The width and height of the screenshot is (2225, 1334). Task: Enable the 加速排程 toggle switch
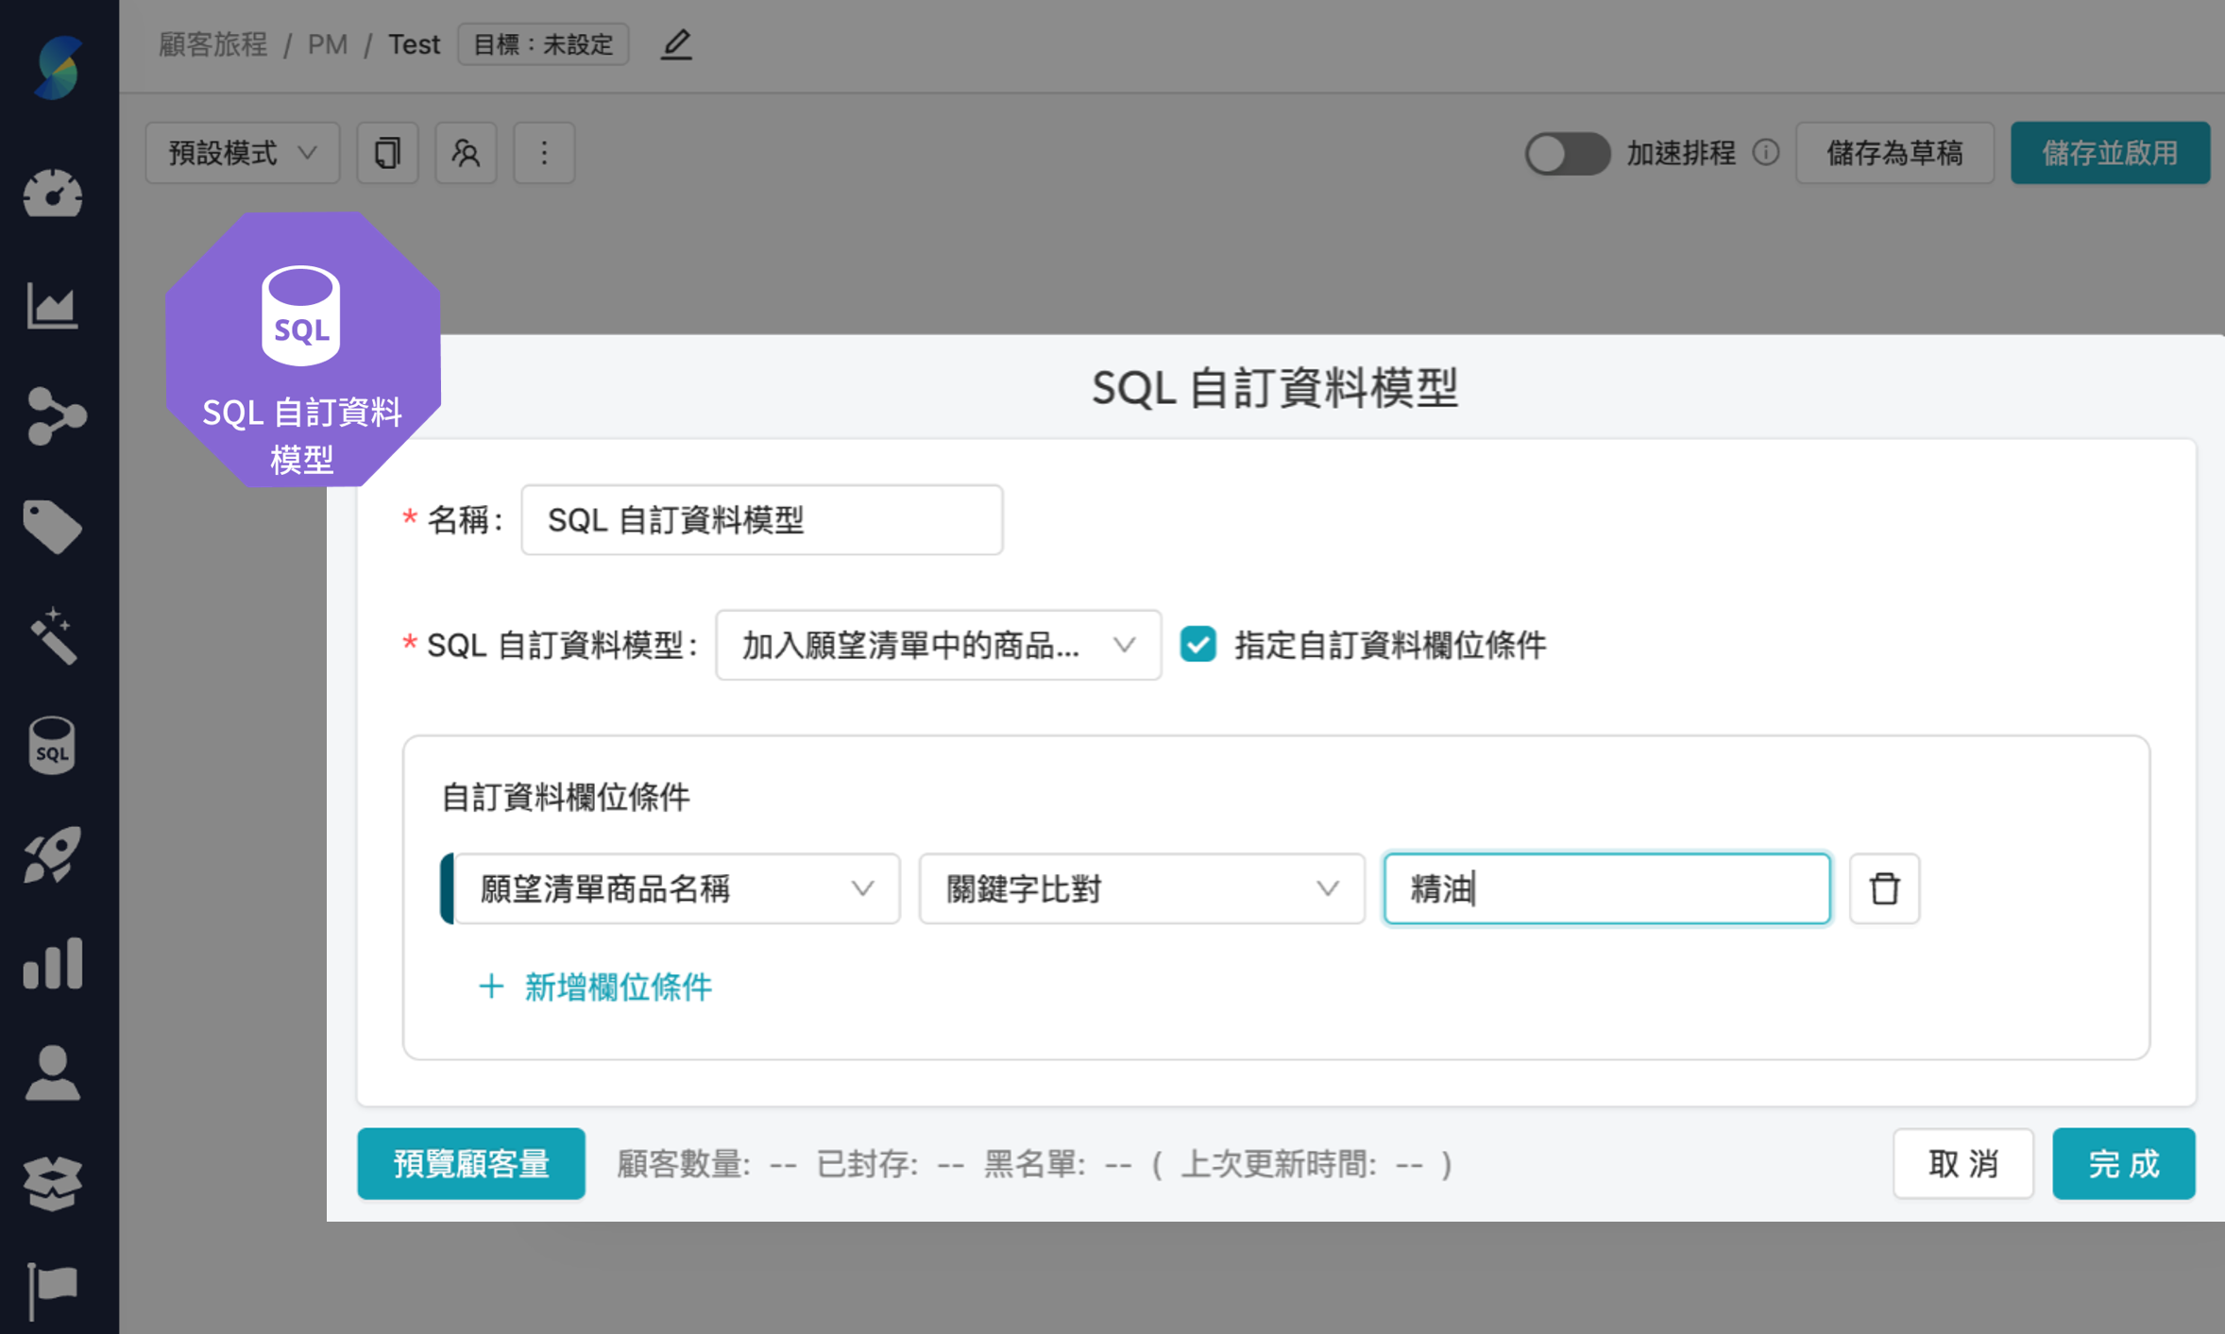[x=1567, y=153]
